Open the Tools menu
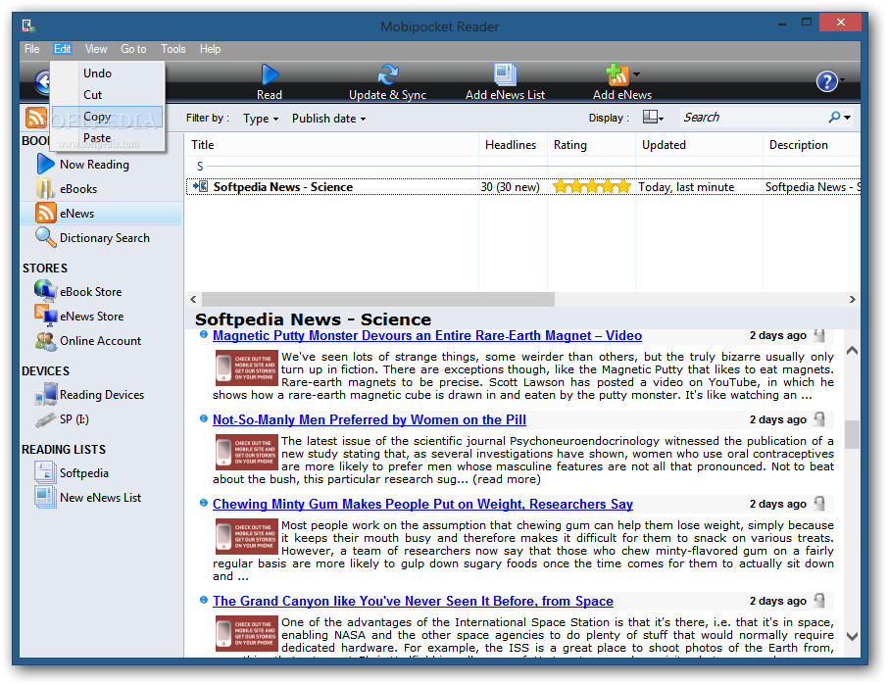 [173, 49]
